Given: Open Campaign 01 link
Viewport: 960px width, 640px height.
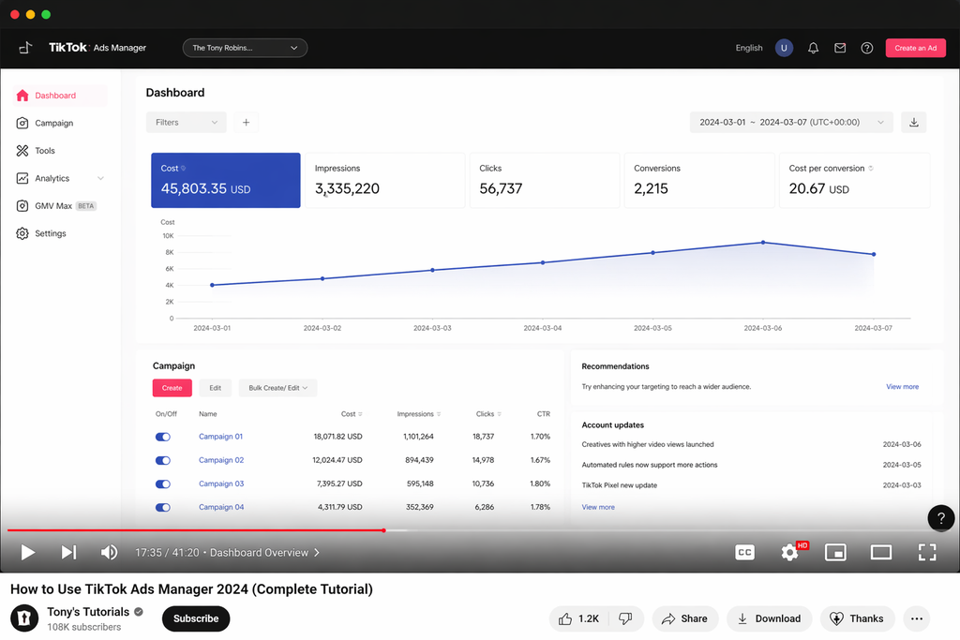Looking at the screenshot, I should tap(221, 437).
